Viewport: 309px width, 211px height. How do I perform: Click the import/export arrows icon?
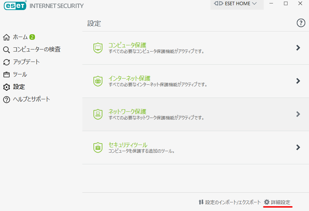(x=201, y=202)
